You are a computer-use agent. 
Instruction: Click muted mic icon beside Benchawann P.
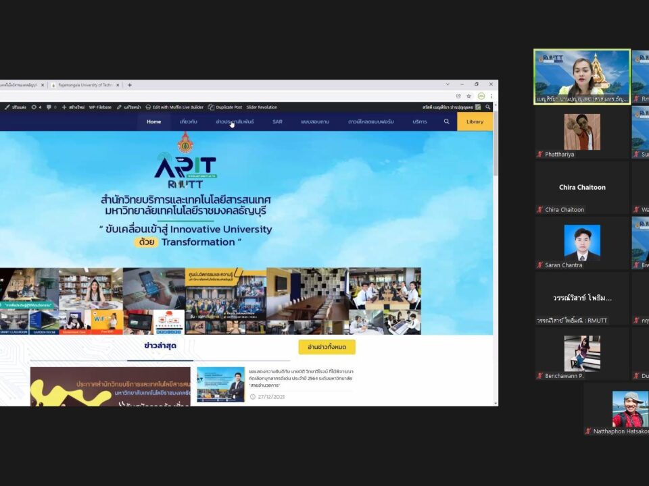(539, 376)
